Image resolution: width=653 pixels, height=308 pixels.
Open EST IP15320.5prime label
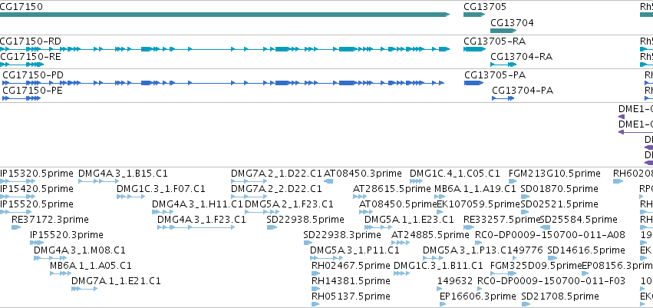(x=36, y=174)
